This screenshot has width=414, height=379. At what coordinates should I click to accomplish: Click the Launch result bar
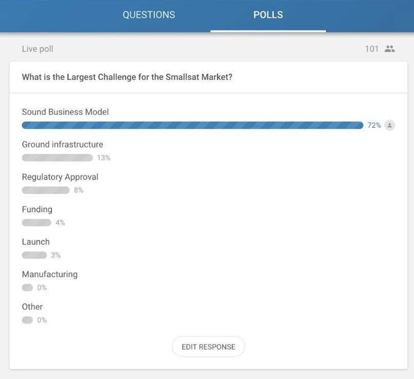(x=34, y=255)
